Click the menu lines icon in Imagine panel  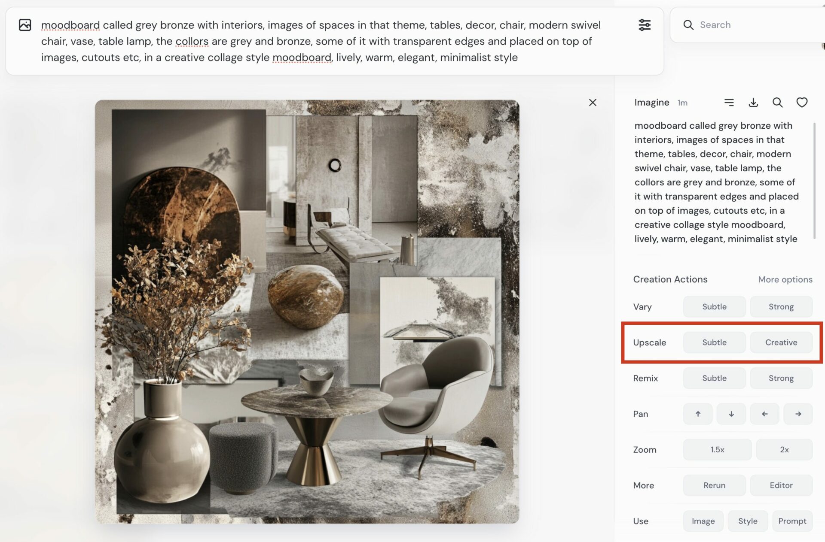click(729, 102)
